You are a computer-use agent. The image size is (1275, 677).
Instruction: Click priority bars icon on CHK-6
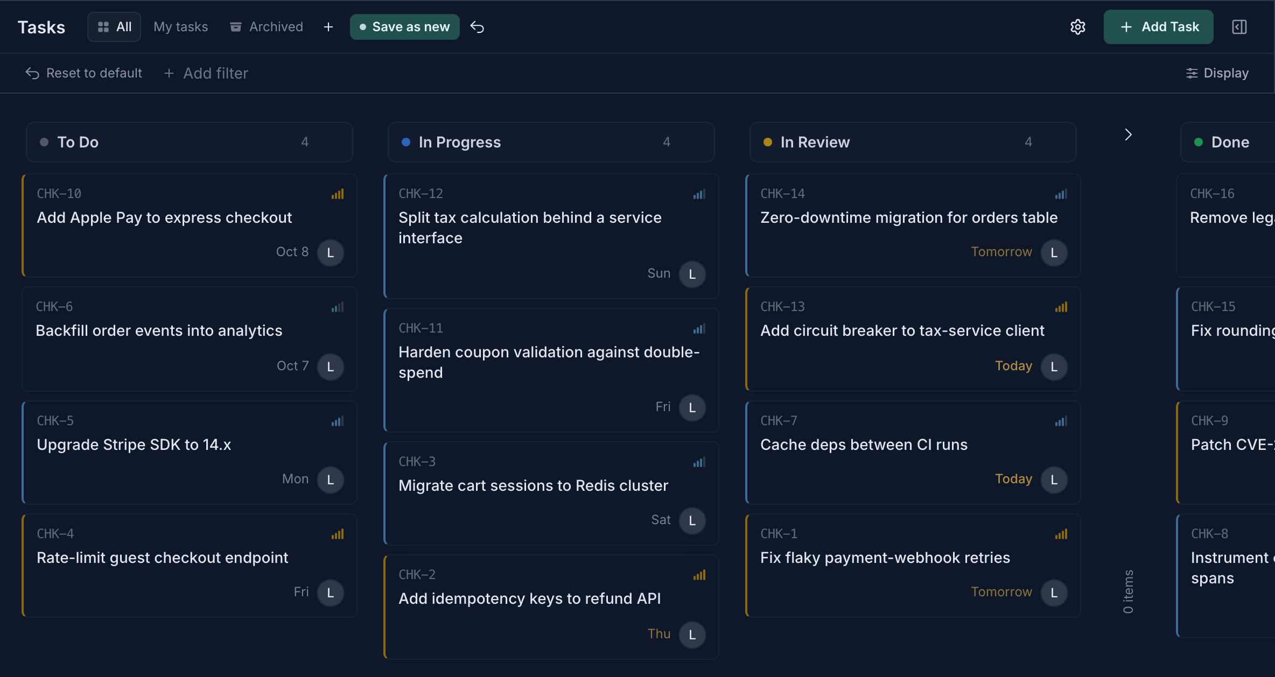(338, 307)
